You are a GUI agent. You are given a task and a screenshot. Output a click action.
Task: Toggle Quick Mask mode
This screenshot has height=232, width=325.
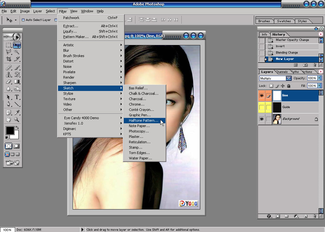click(x=17, y=146)
